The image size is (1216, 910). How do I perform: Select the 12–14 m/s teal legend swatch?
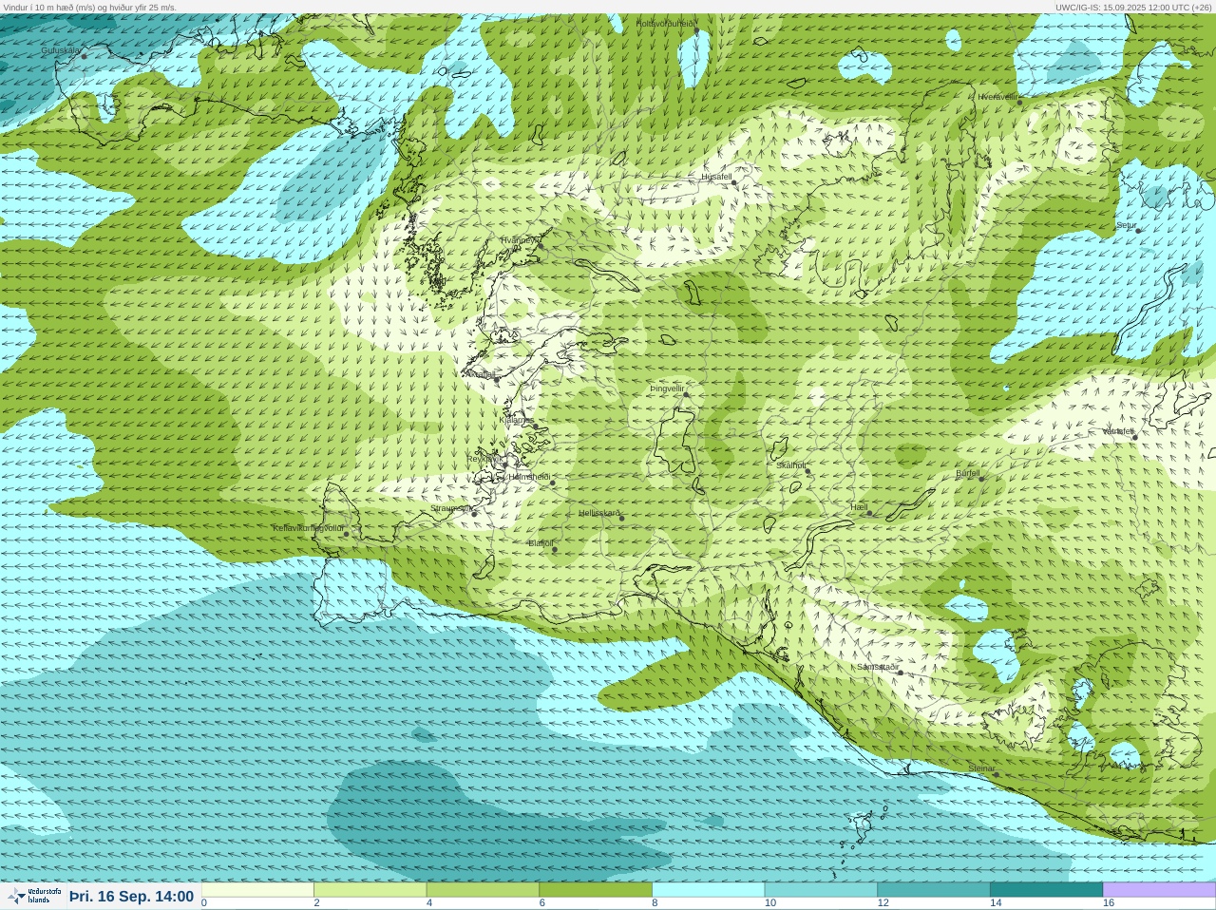coord(933,890)
